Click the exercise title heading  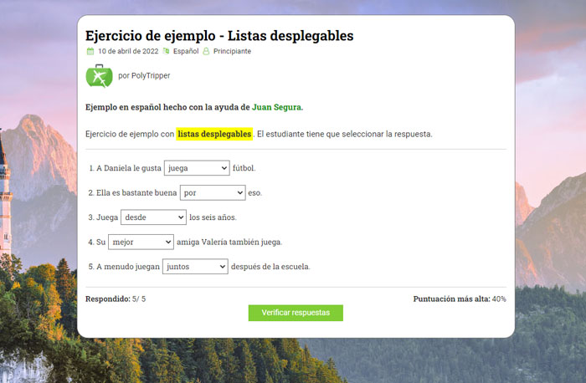[x=219, y=35]
